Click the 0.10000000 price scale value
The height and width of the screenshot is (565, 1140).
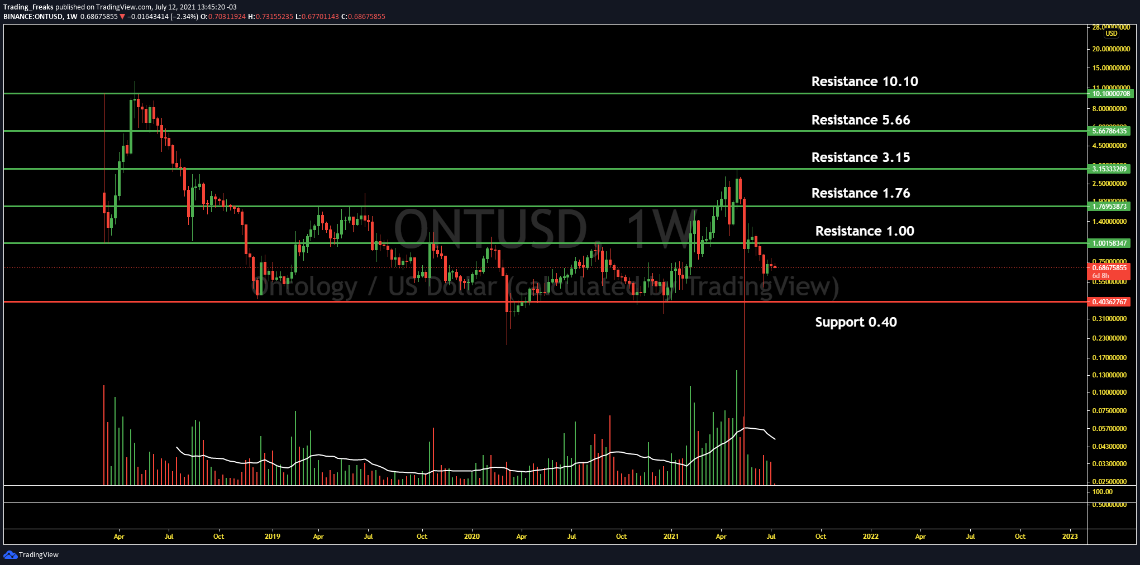click(x=1110, y=392)
